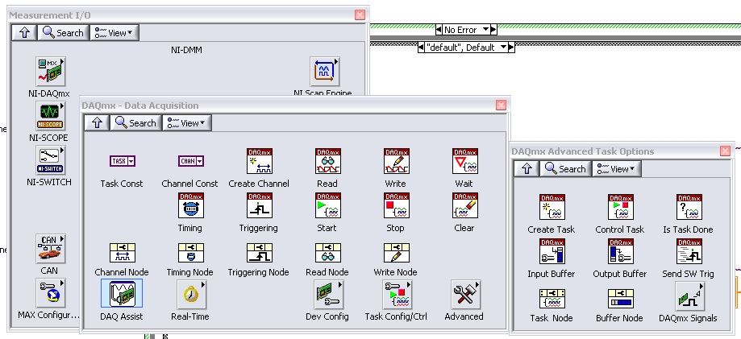Click Search in DAQmx Data Acquisition palette
This screenshot has height=339, width=741.
[135, 122]
